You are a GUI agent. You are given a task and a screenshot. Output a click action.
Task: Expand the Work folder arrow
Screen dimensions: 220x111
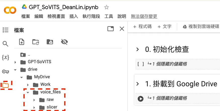click(x=28, y=85)
